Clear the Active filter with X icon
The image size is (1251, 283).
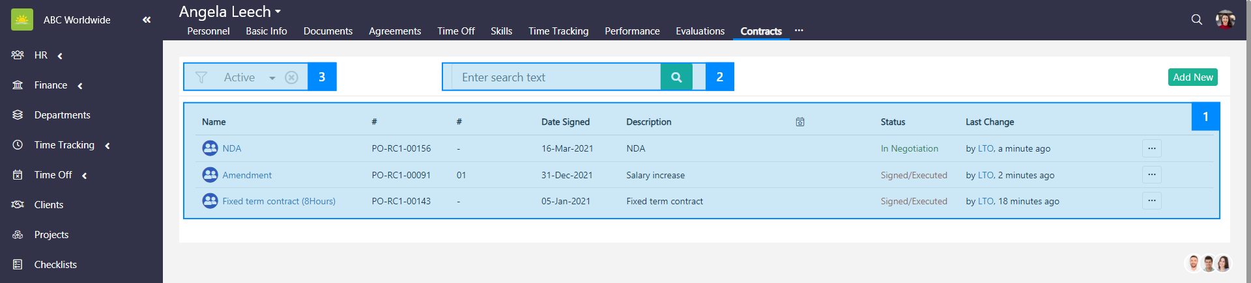[x=292, y=77]
